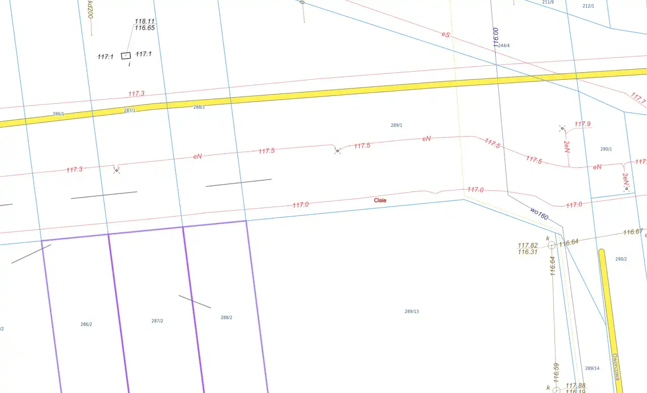Click the red Cisie locality label

point(380,200)
